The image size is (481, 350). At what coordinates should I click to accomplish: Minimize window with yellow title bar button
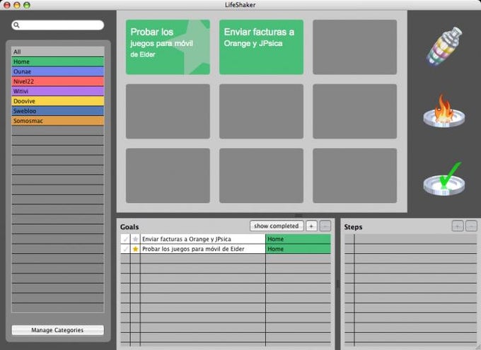coord(17,5)
